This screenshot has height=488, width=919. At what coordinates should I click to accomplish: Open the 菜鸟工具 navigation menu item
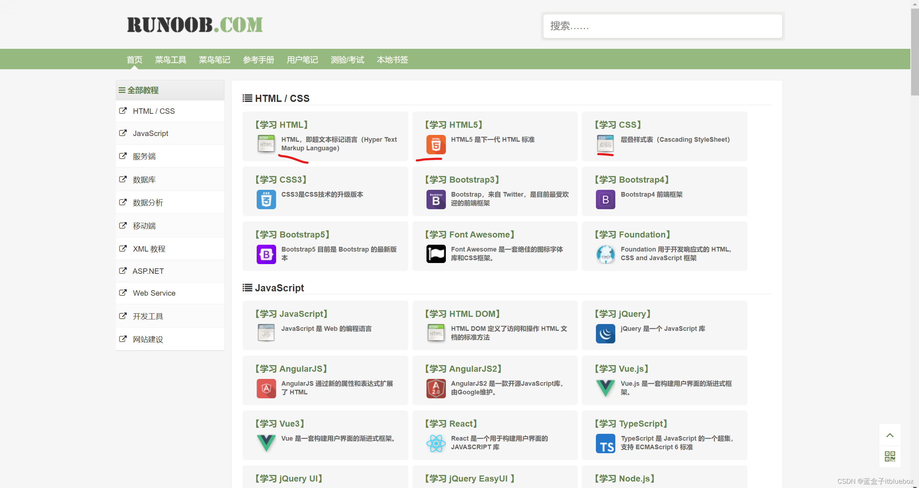[x=171, y=60]
